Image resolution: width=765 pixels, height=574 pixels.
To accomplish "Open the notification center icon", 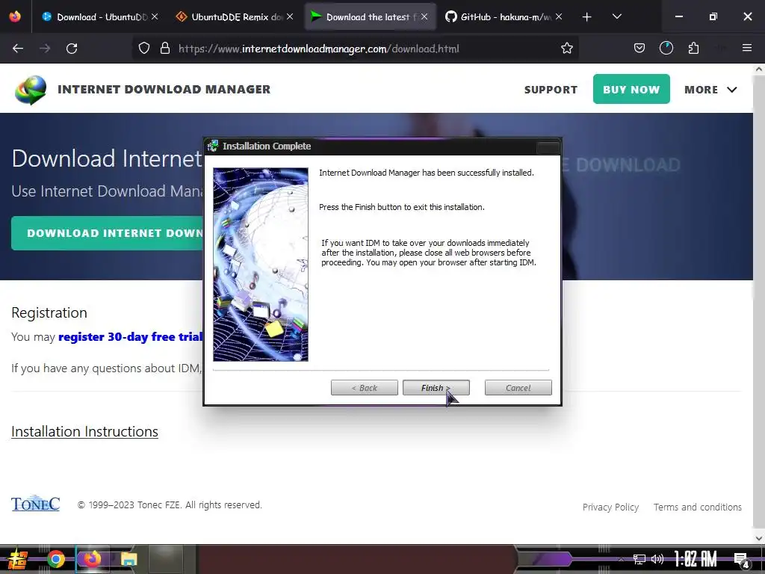I will [741, 561].
